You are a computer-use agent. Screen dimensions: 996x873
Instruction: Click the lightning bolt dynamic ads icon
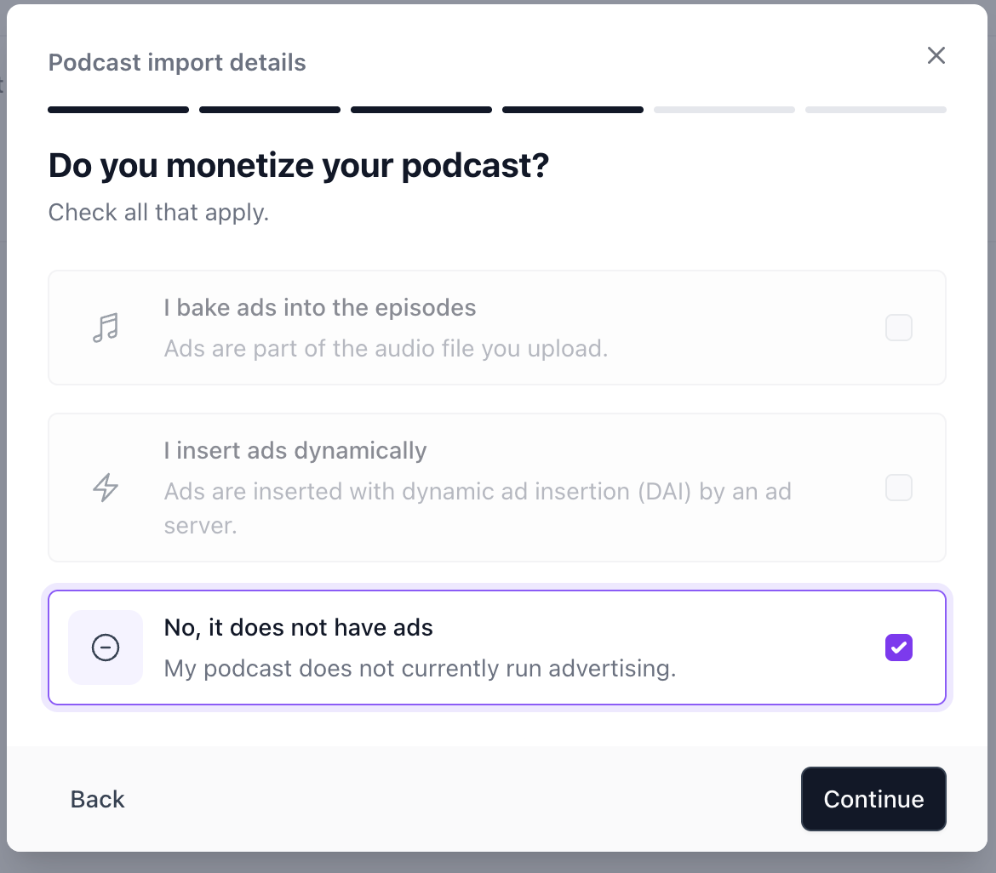click(x=106, y=488)
